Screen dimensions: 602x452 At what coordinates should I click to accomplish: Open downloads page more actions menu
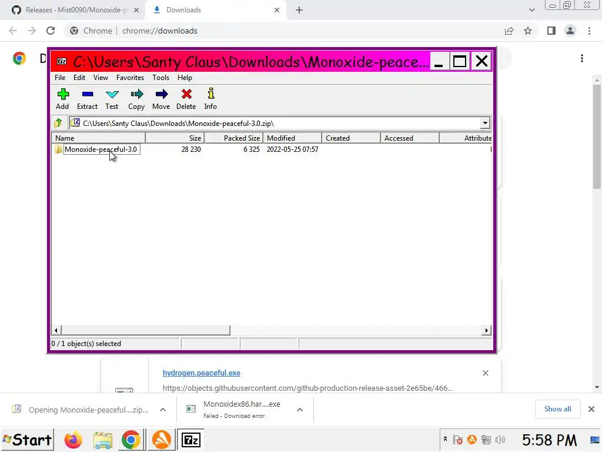click(x=582, y=58)
